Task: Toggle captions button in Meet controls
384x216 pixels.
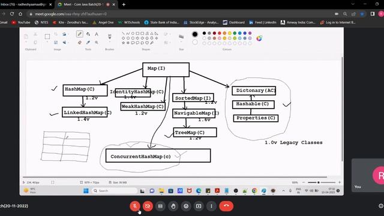Action: pyautogui.click(x=160, y=206)
